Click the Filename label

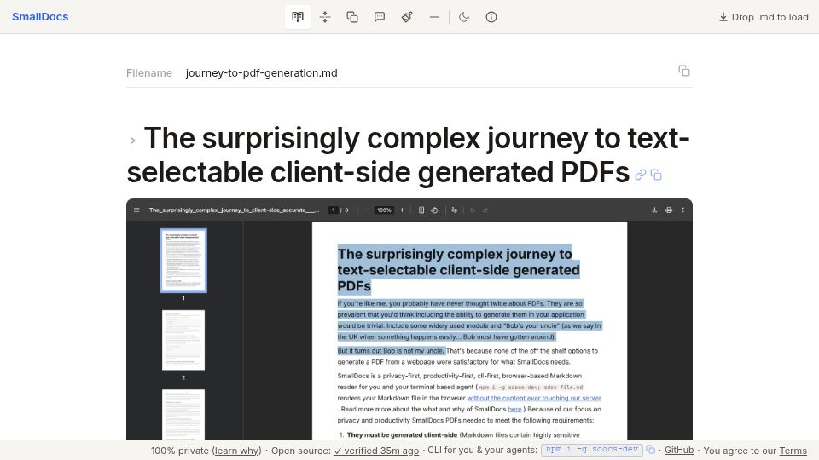(x=148, y=73)
